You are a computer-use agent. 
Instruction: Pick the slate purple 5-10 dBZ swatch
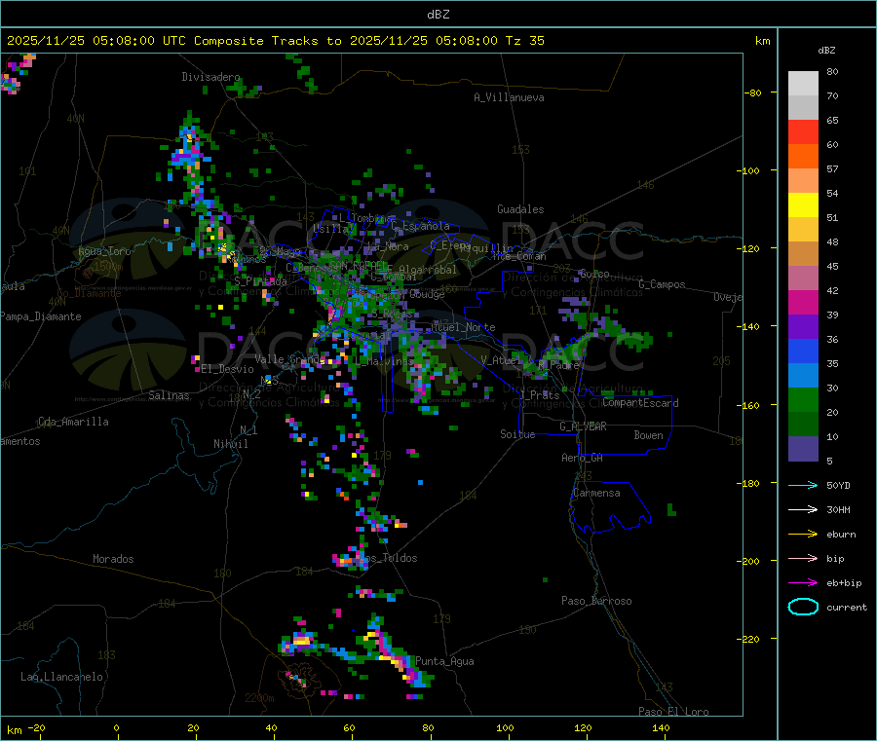[803, 449]
